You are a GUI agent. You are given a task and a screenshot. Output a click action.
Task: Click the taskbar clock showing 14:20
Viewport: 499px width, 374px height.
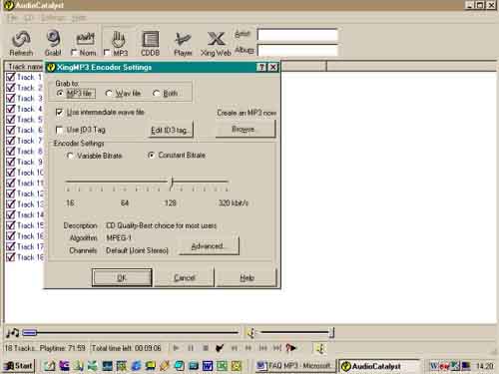484,366
